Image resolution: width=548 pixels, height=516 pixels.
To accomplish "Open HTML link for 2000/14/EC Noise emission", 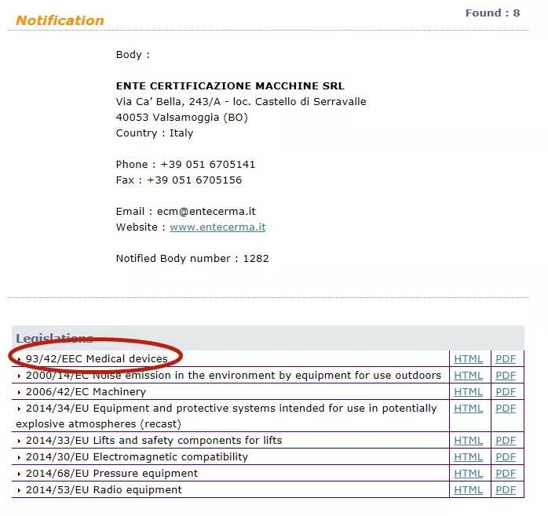I will tap(468, 376).
